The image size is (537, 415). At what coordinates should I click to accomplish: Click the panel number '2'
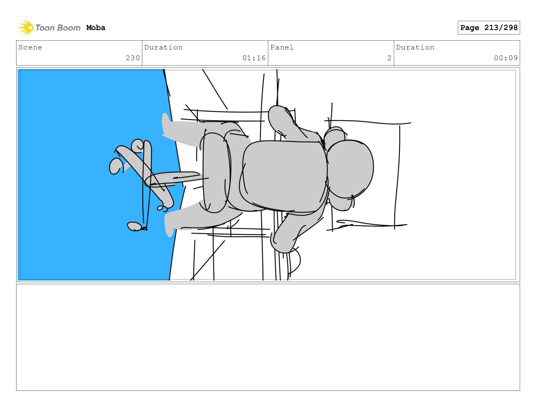click(389, 58)
